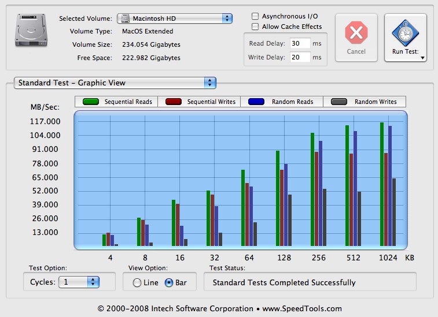Image resolution: width=438 pixels, height=317 pixels.
Task: Click the red Sequential Writes swatch
Action: click(174, 102)
